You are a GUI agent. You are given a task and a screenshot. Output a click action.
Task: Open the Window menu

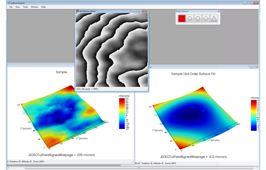pyautogui.click(x=35, y=7)
